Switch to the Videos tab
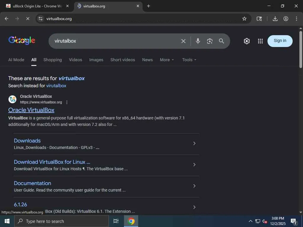 (75, 60)
